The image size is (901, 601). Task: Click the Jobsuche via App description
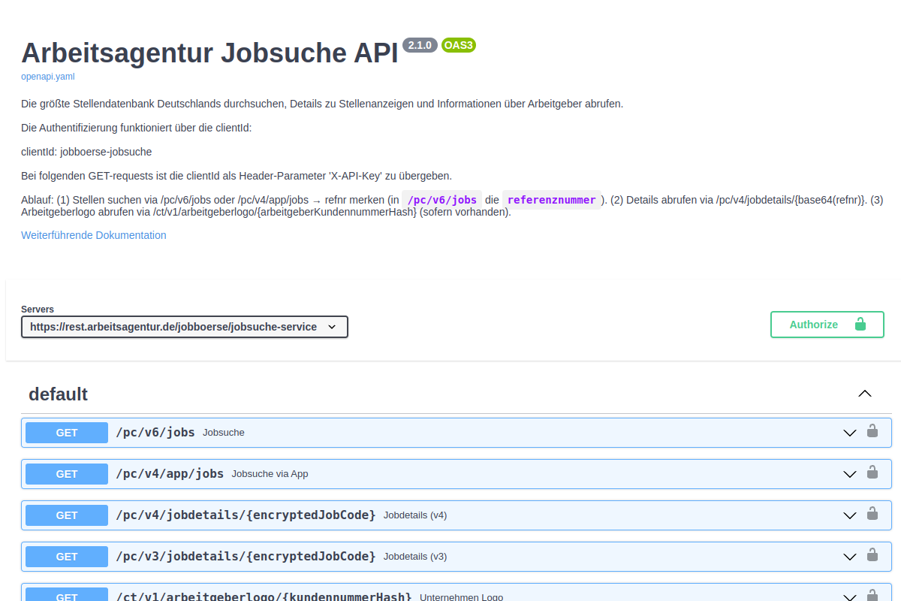pyautogui.click(x=270, y=474)
